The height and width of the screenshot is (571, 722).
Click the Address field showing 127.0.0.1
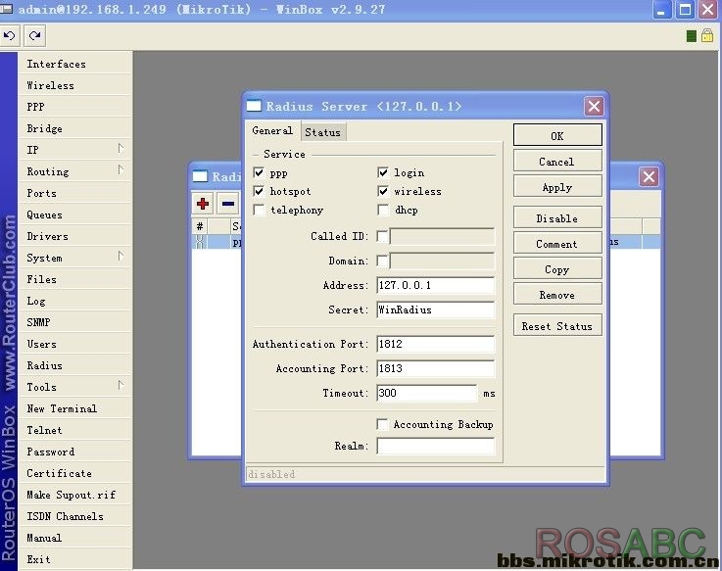(x=436, y=285)
